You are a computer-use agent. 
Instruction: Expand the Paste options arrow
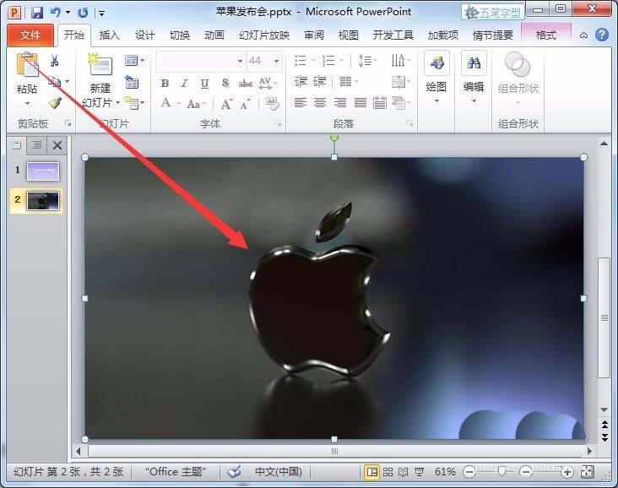(x=27, y=104)
